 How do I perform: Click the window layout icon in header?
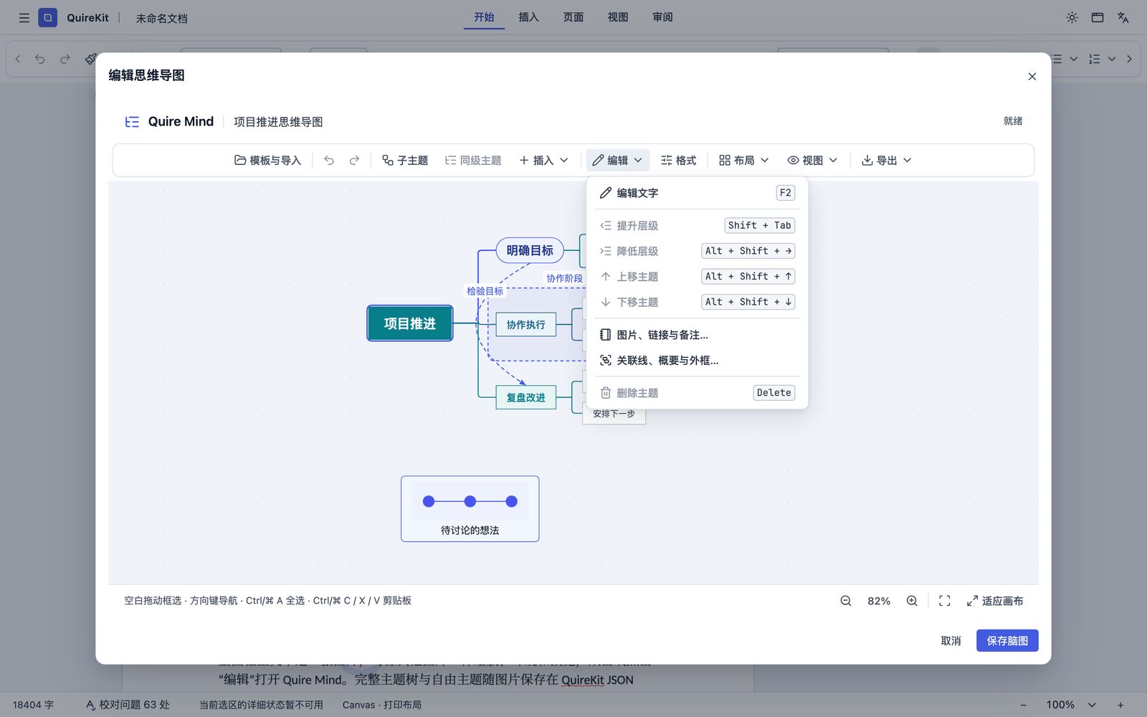pos(1098,18)
